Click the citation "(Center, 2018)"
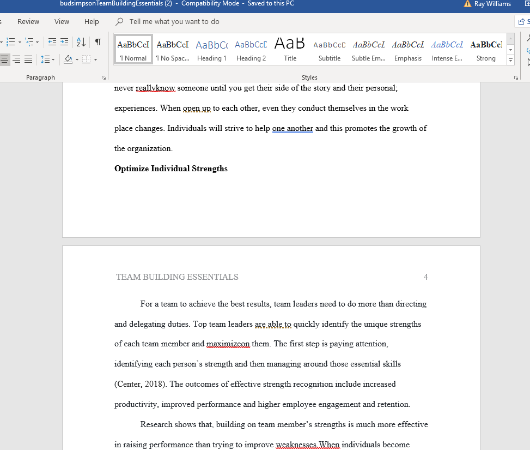 [x=141, y=385]
